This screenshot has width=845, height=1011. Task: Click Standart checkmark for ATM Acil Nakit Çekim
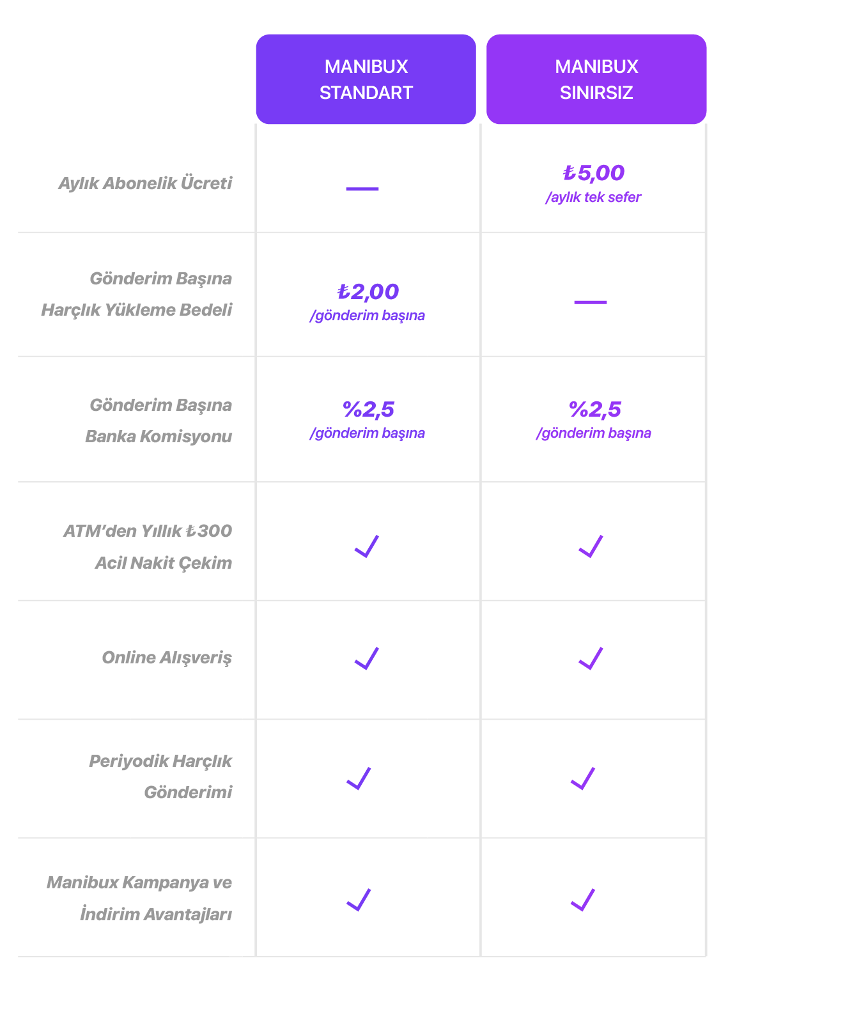(367, 546)
